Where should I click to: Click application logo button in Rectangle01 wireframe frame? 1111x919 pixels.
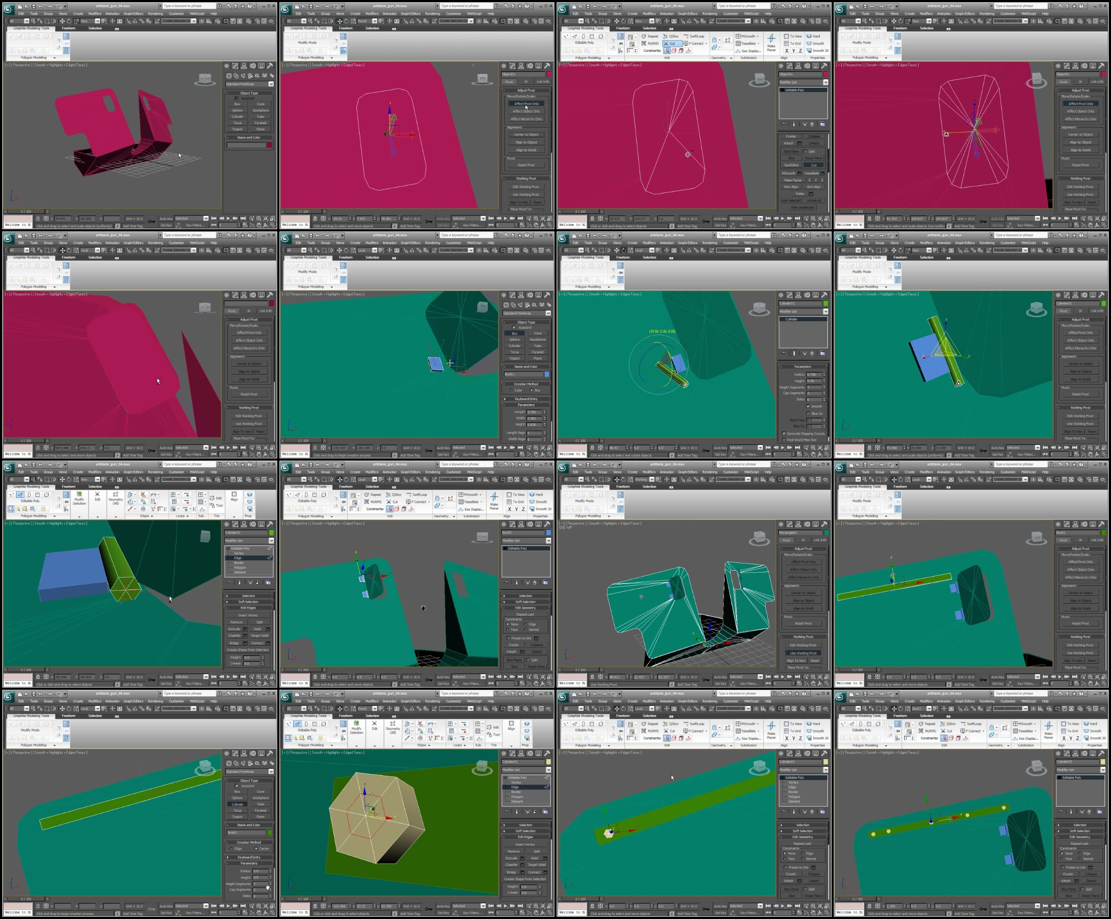[563, 468]
